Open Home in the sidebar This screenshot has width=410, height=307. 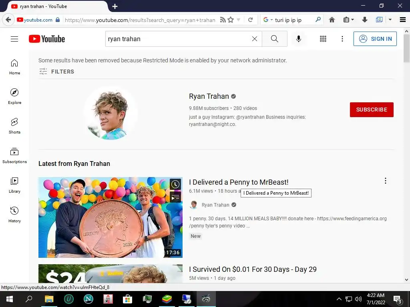click(x=14, y=67)
